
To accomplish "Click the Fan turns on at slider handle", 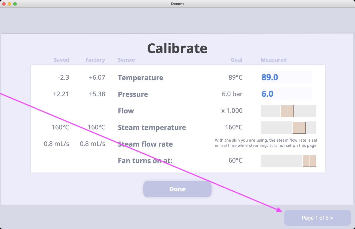I will pyautogui.click(x=309, y=161).
